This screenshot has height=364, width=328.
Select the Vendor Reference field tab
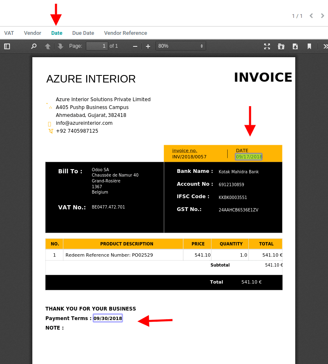point(125,33)
